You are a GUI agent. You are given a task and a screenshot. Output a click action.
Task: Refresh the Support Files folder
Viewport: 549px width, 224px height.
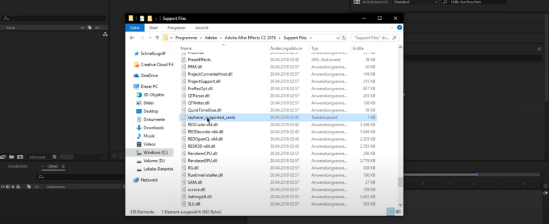tap(344, 38)
